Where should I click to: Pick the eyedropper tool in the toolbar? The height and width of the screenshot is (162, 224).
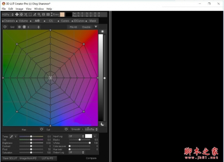tap(34, 14)
